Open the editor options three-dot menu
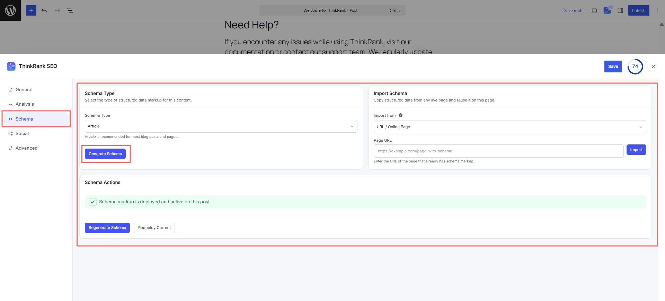This screenshot has width=665, height=301. (657, 10)
